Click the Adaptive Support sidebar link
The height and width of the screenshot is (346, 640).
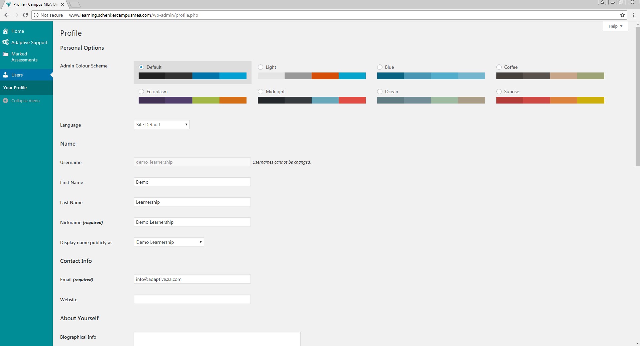[29, 42]
